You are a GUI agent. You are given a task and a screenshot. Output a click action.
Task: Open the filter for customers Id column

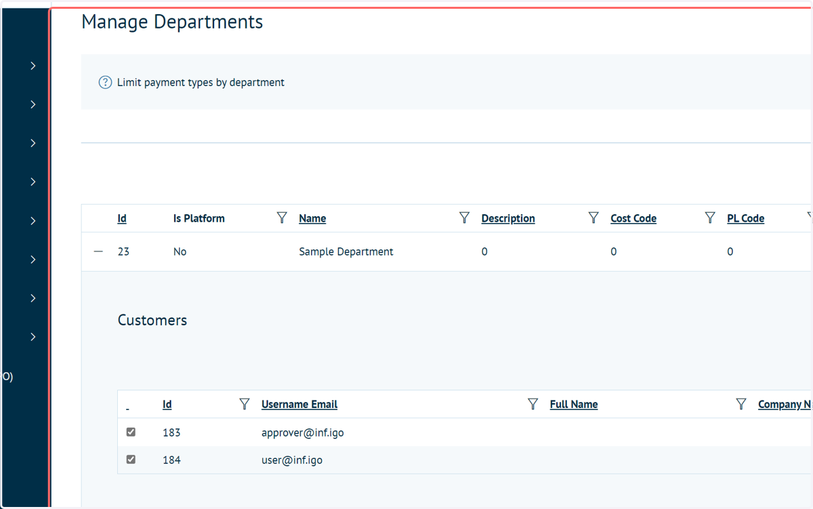(245, 404)
